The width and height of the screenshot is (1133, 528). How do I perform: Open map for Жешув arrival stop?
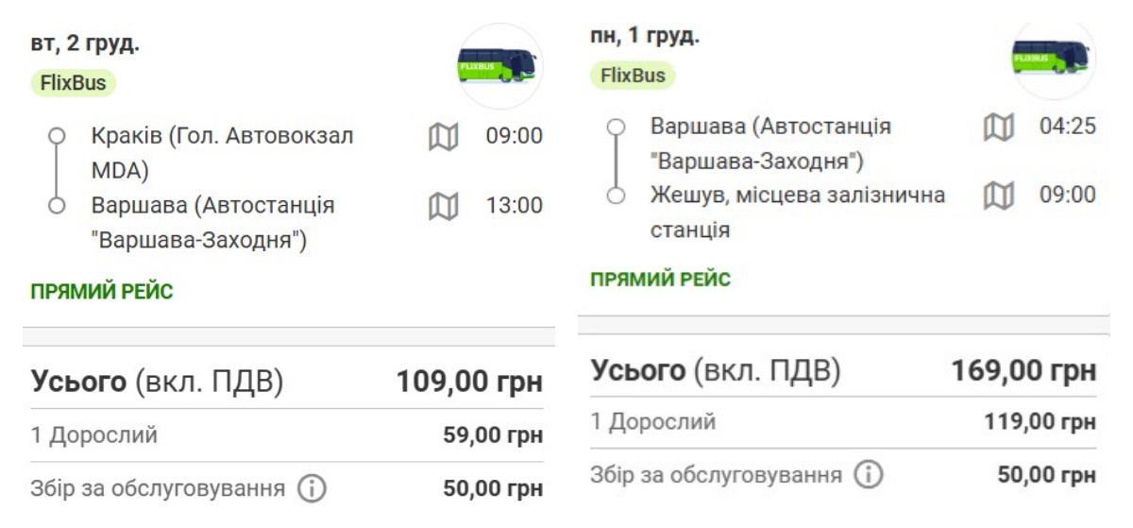pyautogui.click(x=998, y=196)
